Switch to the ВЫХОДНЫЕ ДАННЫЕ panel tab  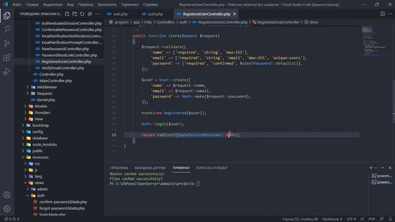[150, 168]
